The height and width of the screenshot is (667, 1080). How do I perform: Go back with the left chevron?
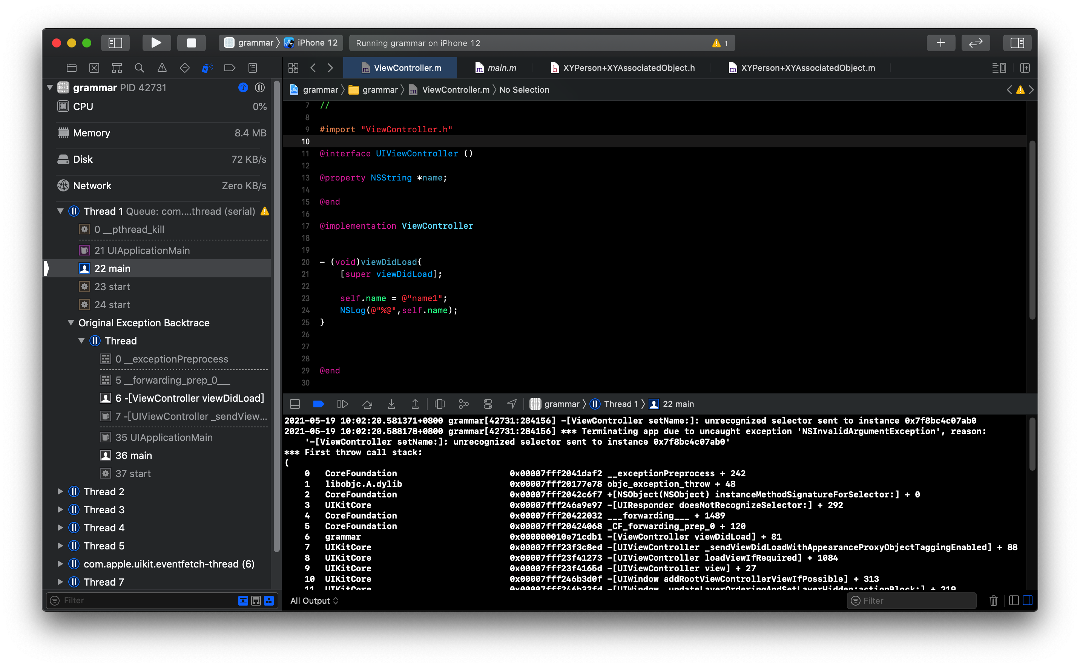(x=313, y=67)
